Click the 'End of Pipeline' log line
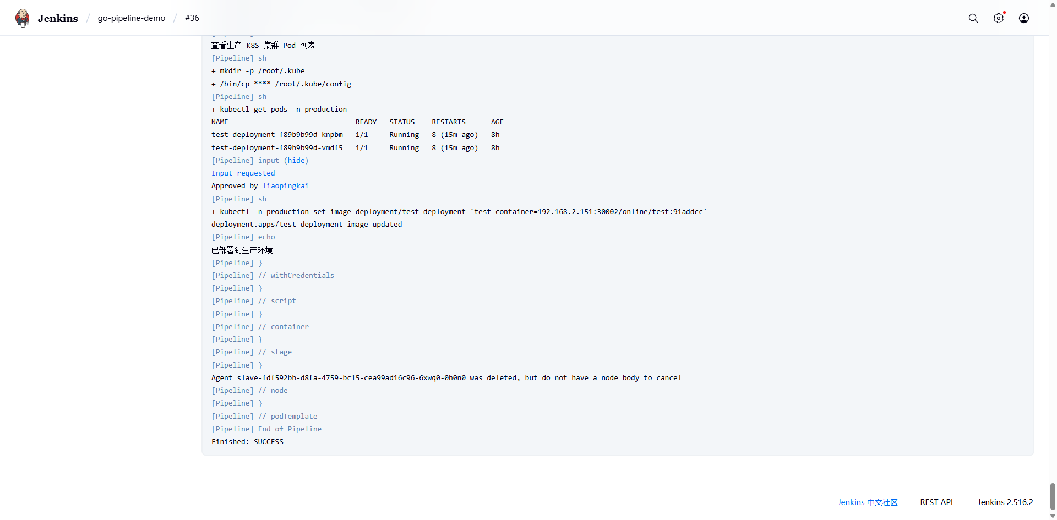The width and height of the screenshot is (1057, 520). pyautogui.click(x=290, y=429)
